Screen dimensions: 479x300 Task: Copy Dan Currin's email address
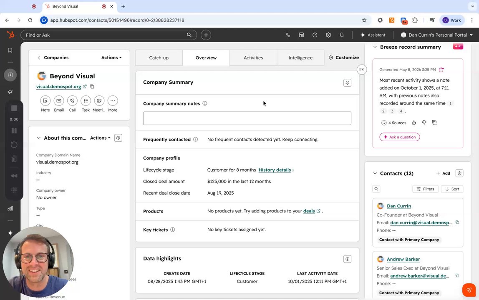click(x=457, y=222)
